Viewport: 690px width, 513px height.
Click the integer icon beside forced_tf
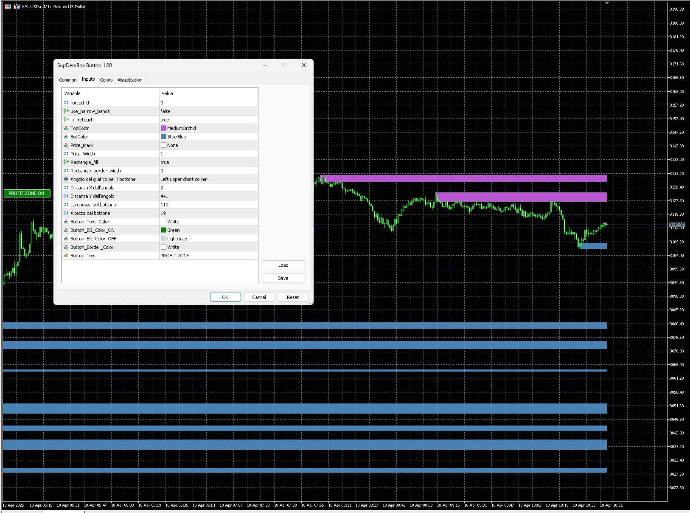point(66,103)
